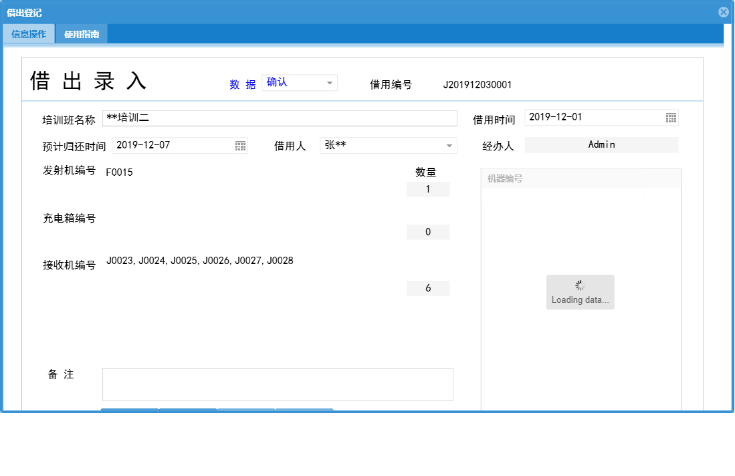Click the 机器编号 panel header

(x=580, y=178)
